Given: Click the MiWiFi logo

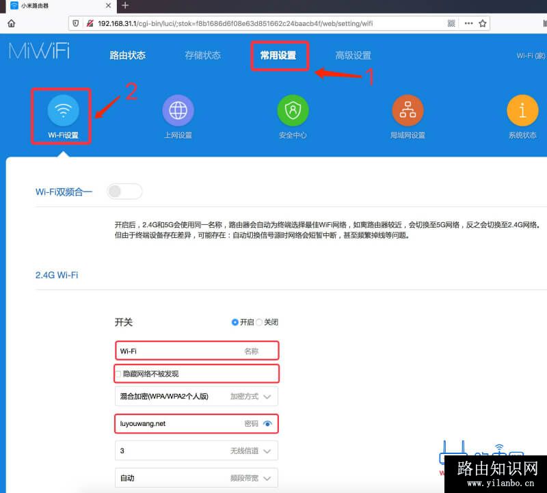Looking at the screenshot, I should pos(39,51).
